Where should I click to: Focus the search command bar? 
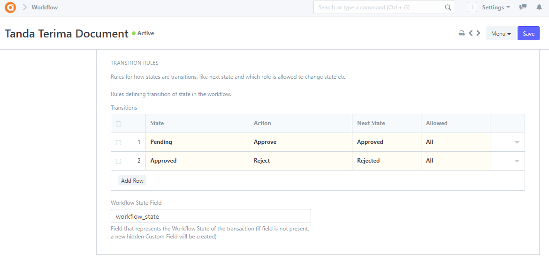[x=384, y=7]
